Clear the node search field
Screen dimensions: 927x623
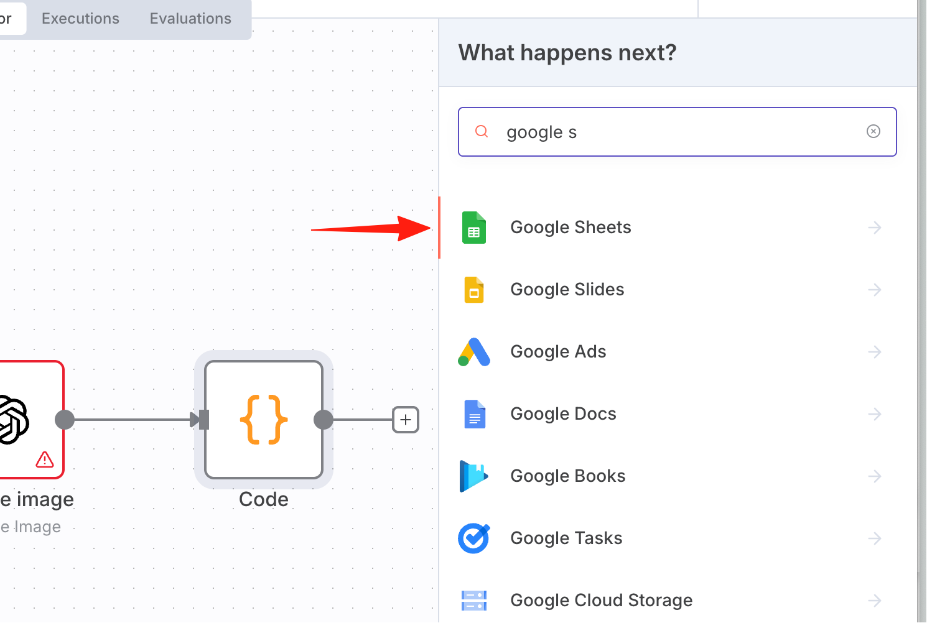click(x=873, y=131)
